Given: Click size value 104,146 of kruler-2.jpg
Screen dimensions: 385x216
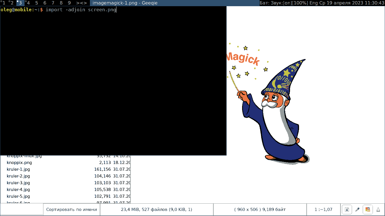Looking at the screenshot, I should pos(102,176).
